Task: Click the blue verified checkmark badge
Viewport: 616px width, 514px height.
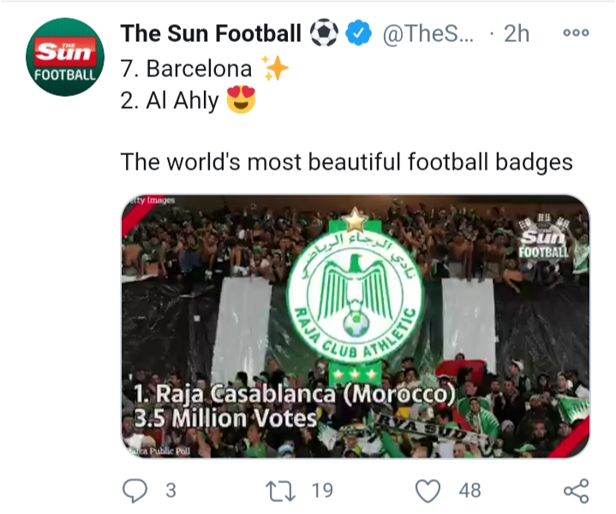Action: click(x=360, y=33)
